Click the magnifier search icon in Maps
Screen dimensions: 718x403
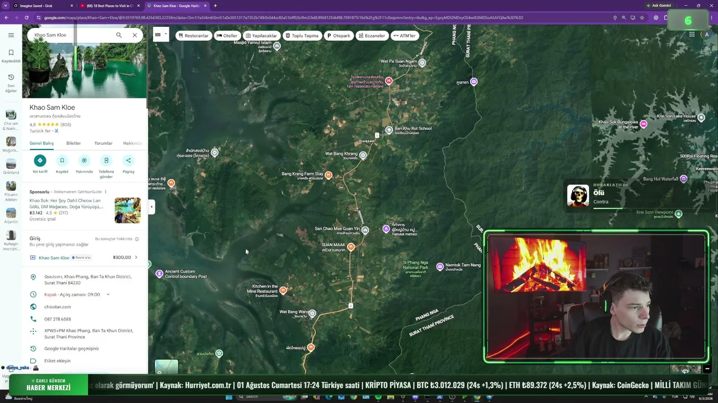click(119, 35)
